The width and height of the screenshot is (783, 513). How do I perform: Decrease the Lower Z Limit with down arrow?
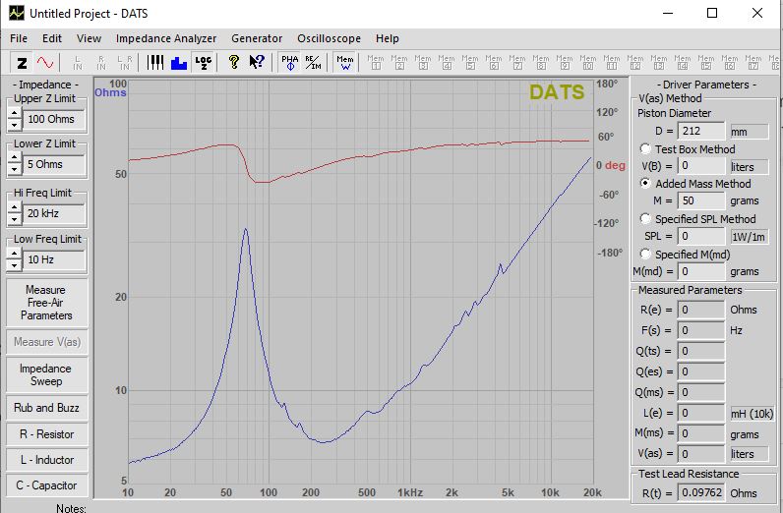pos(15,170)
